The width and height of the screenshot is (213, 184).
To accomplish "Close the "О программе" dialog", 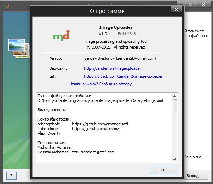I will 176,9.
